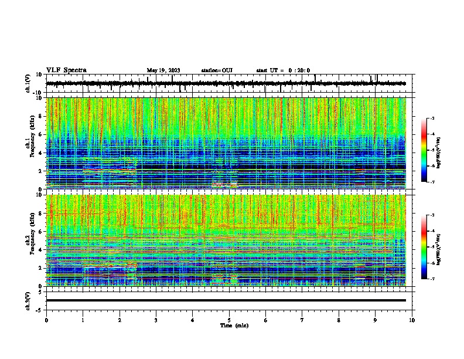
Task: Click the "ch.3(V)" axis label
Action: [28, 301]
